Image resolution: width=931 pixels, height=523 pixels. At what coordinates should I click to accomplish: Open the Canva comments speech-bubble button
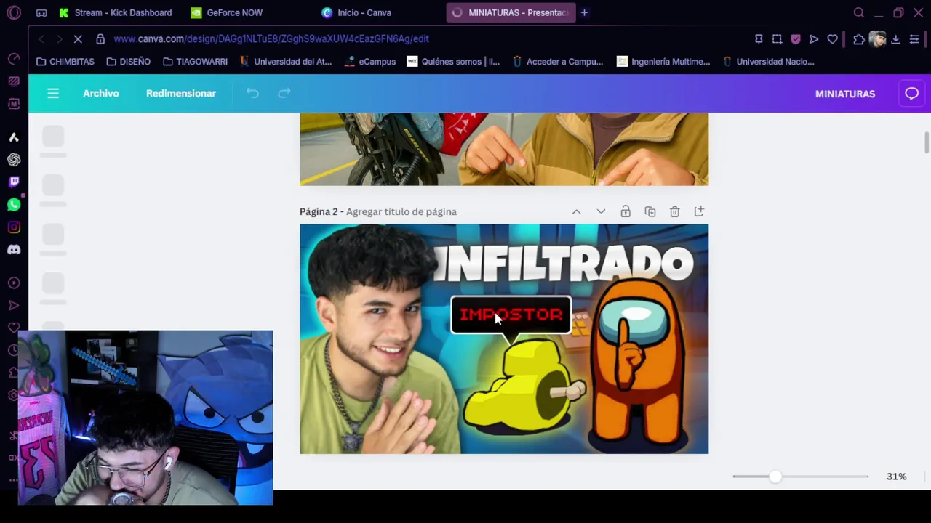coord(911,94)
